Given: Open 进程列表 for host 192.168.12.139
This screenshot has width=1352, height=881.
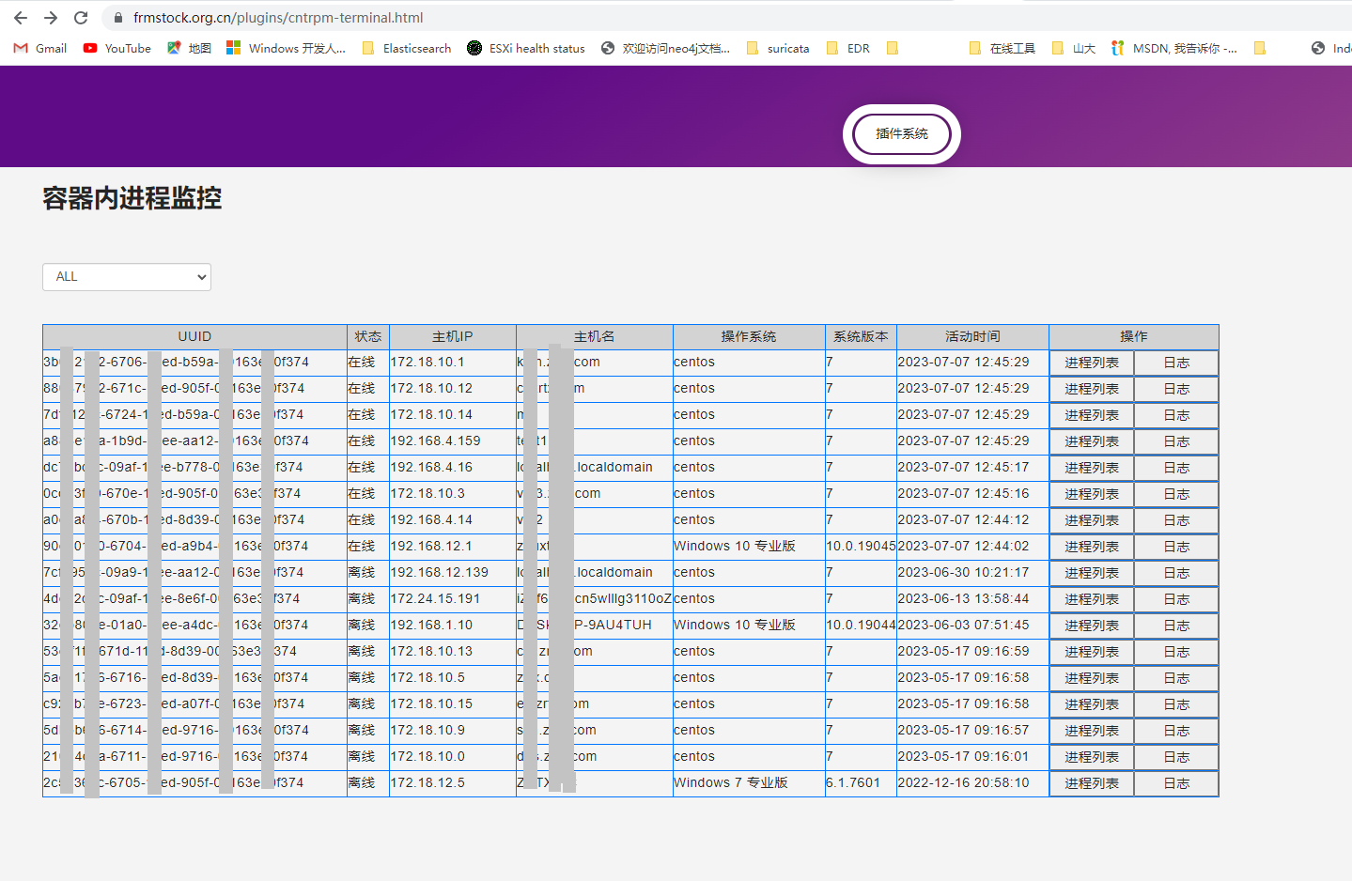Looking at the screenshot, I should (x=1092, y=573).
